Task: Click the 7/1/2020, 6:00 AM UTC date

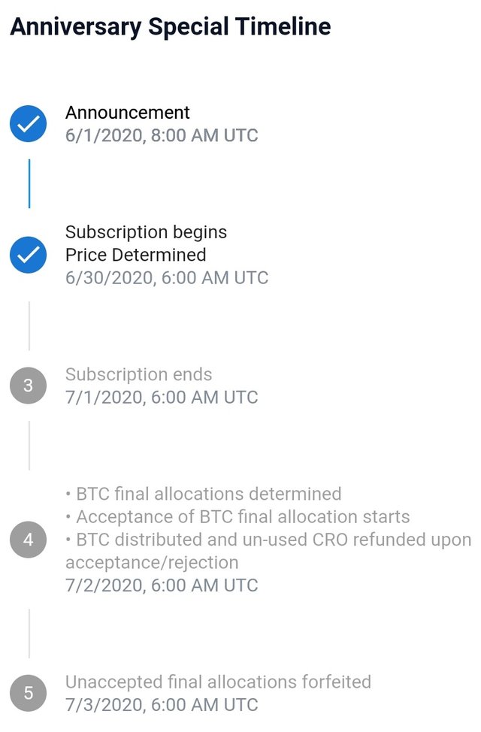Action: [x=162, y=398]
